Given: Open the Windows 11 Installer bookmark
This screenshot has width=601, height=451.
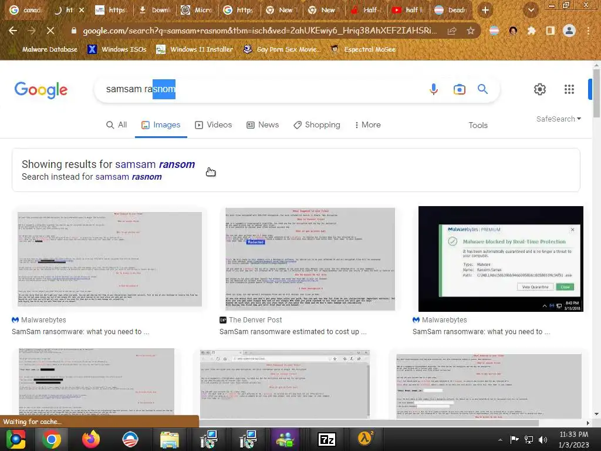Looking at the screenshot, I should (x=195, y=49).
